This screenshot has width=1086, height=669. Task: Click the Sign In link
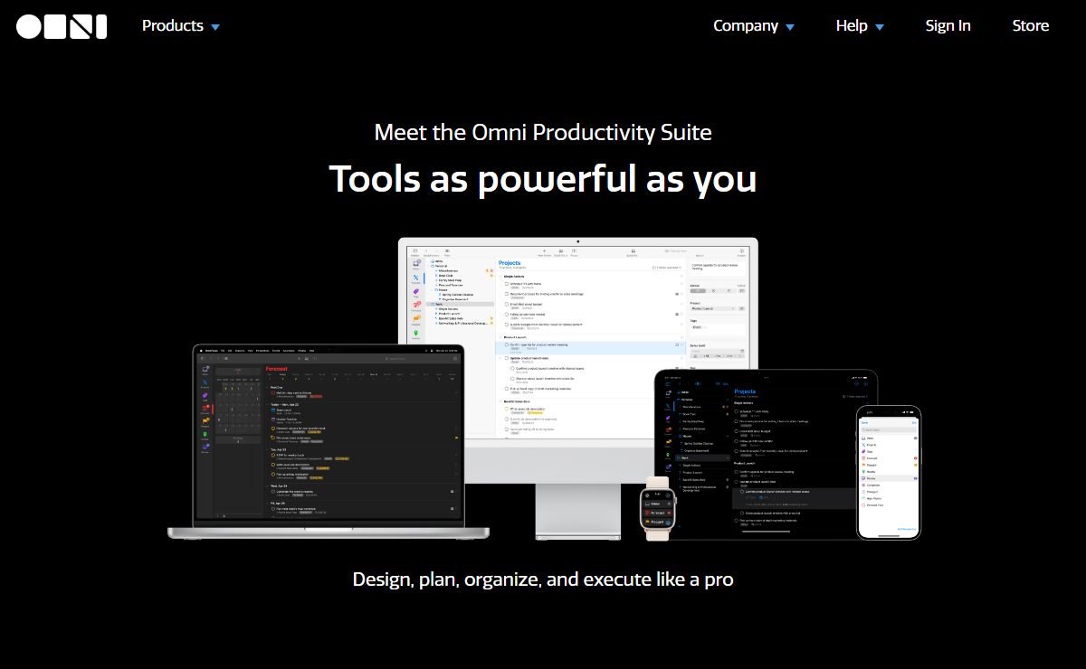[x=948, y=26]
